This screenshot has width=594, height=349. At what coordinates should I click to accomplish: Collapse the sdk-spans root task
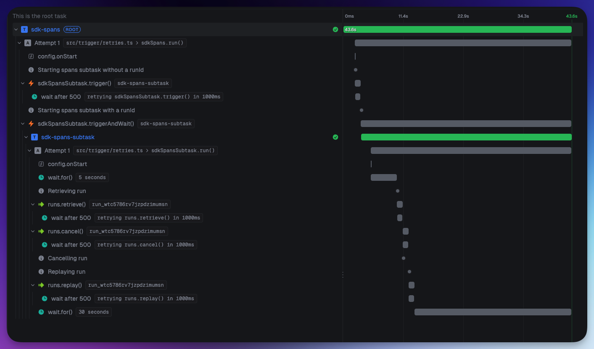click(x=16, y=29)
